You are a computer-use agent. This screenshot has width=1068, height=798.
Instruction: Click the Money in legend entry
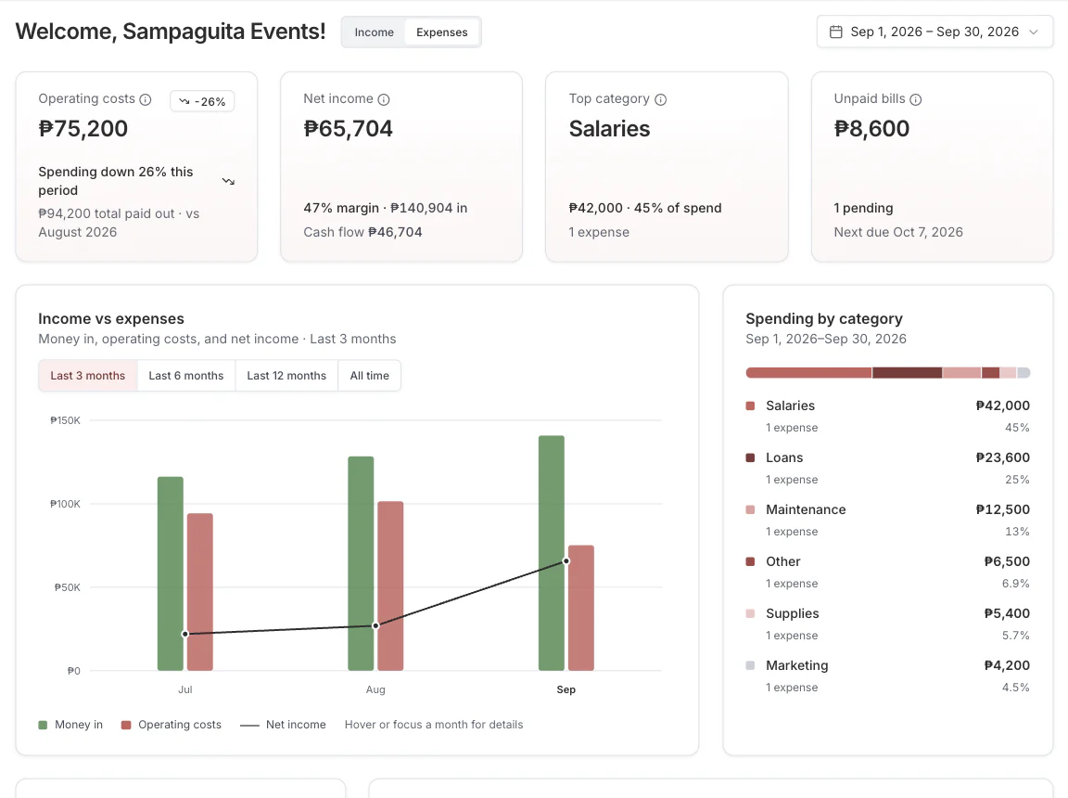coord(70,725)
